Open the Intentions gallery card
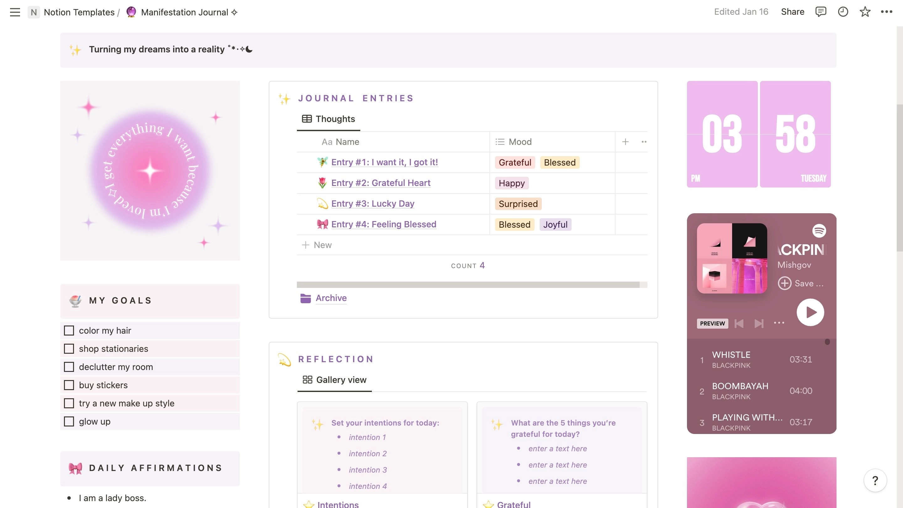 (382, 455)
